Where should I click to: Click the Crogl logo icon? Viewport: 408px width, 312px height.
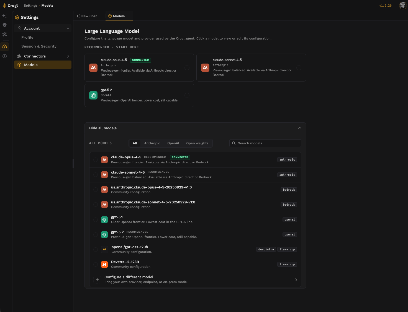(x=4, y=6)
